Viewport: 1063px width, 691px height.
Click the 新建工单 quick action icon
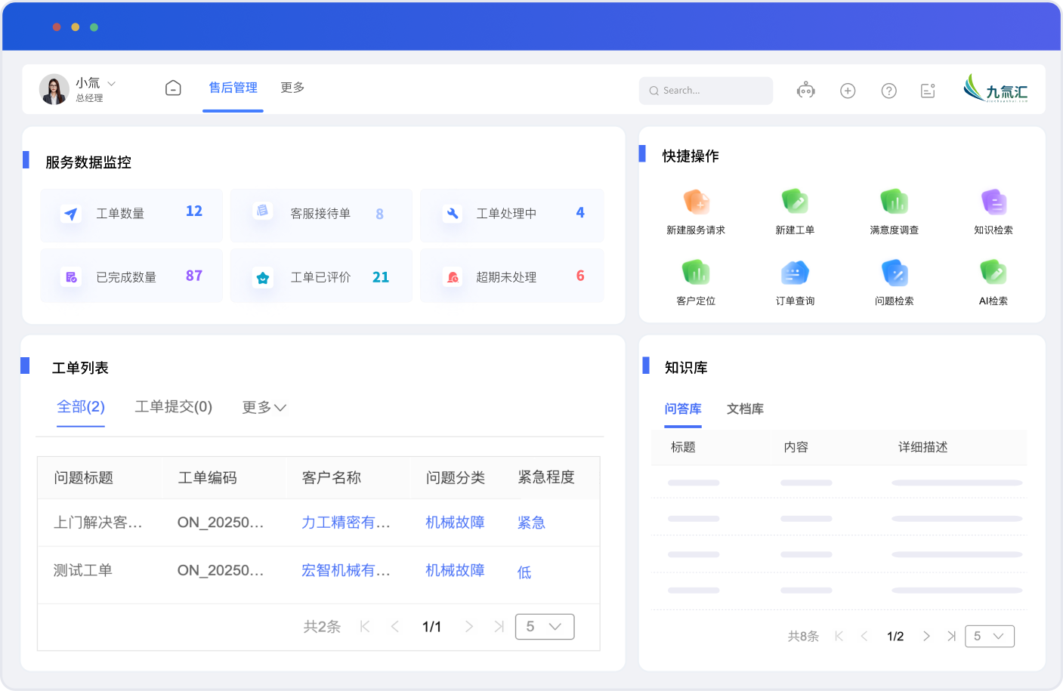pyautogui.click(x=795, y=202)
